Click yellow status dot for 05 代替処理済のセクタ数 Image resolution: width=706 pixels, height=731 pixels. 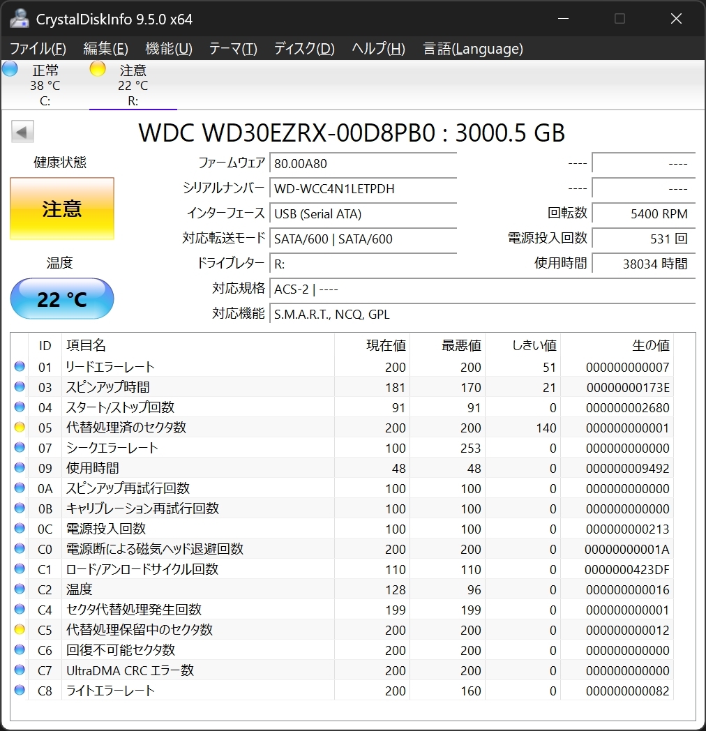pos(20,427)
